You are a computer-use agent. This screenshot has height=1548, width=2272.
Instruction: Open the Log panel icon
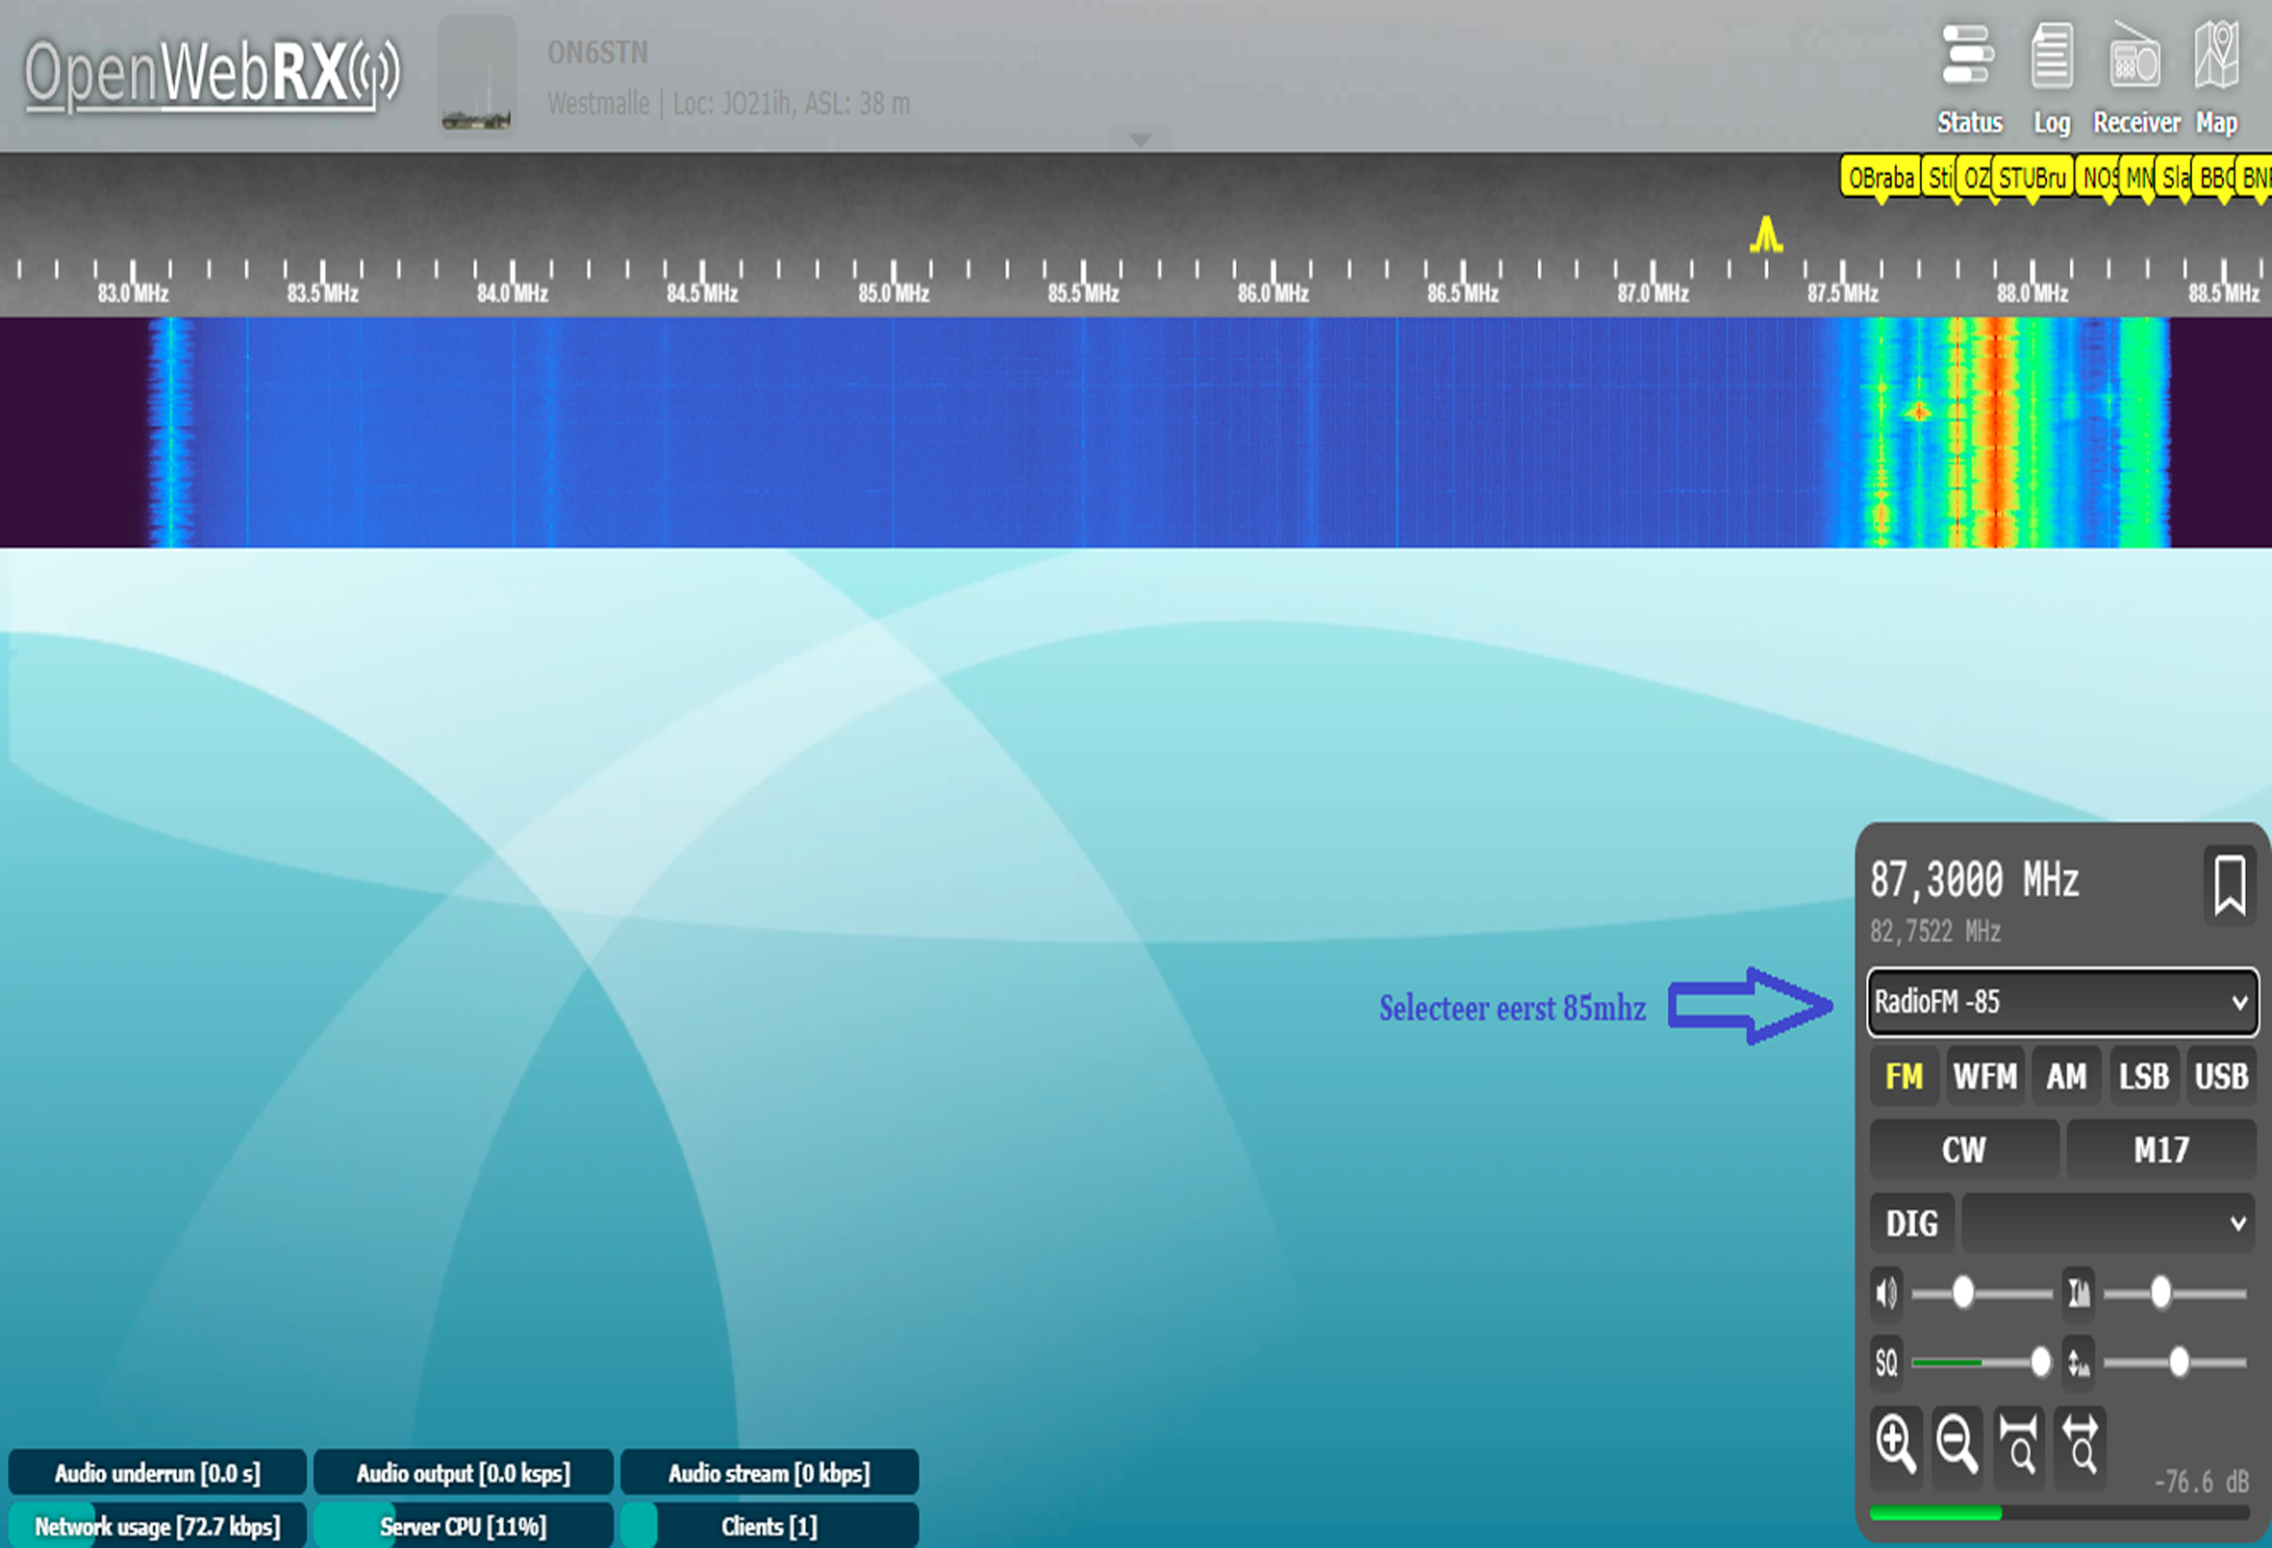tap(2051, 78)
